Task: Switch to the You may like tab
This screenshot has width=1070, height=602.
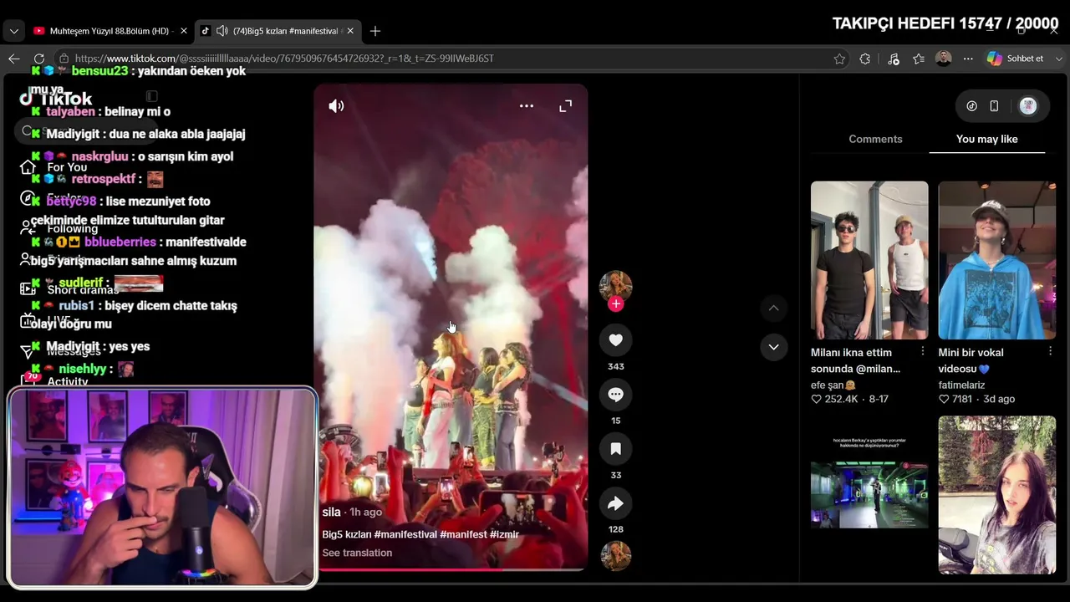Action: 987,139
